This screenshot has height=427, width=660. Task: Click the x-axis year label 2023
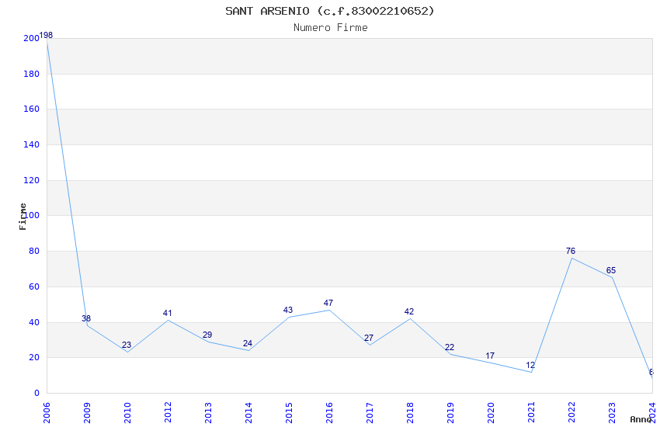(x=612, y=413)
